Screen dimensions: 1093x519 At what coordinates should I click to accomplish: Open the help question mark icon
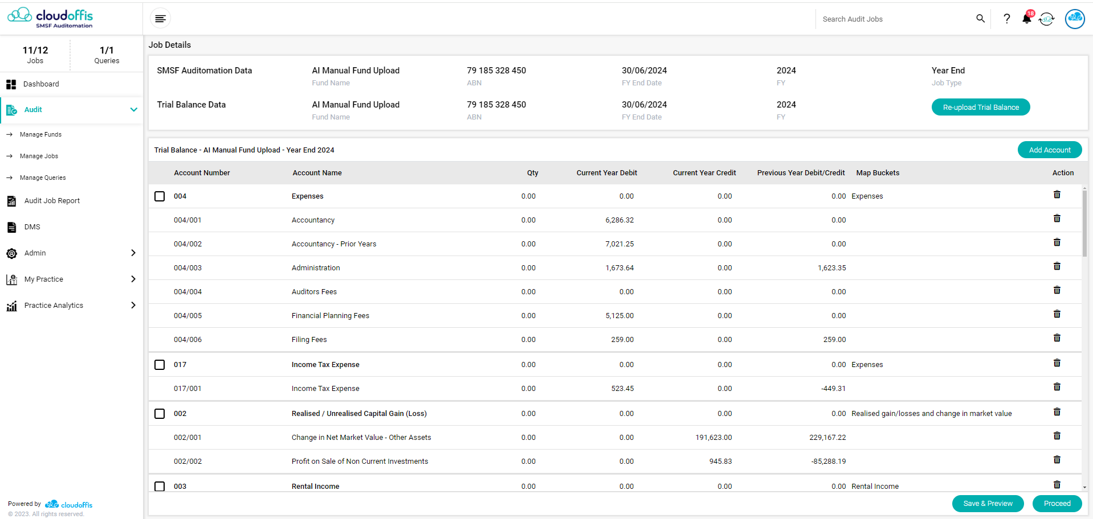pos(1006,19)
